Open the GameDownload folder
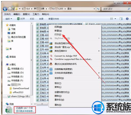 pyautogui.click(x=19, y=88)
